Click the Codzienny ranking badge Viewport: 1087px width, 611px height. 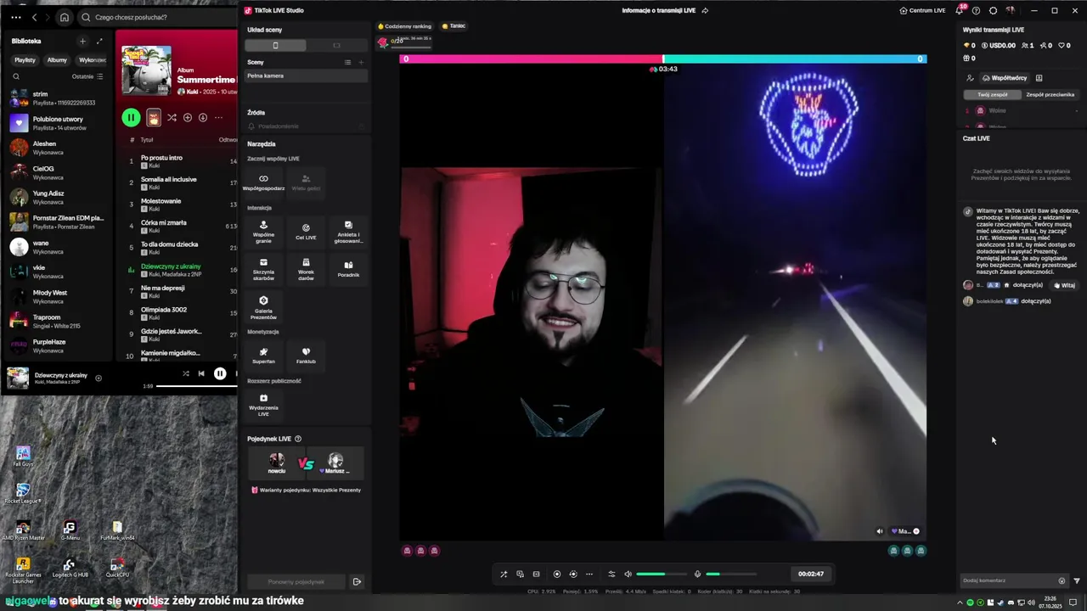(x=405, y=26)
